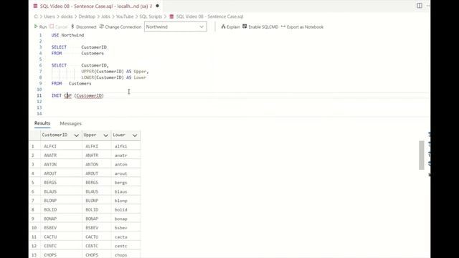Image resolution: width=459 pixels, height=258 pixels.
Task: Click the Users breadcrumb segment
Action: (49, 16)
